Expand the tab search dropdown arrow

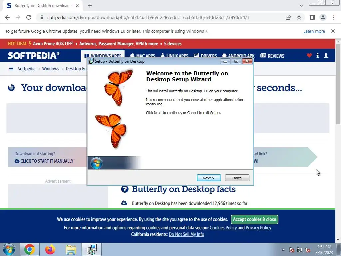point(301,6)
